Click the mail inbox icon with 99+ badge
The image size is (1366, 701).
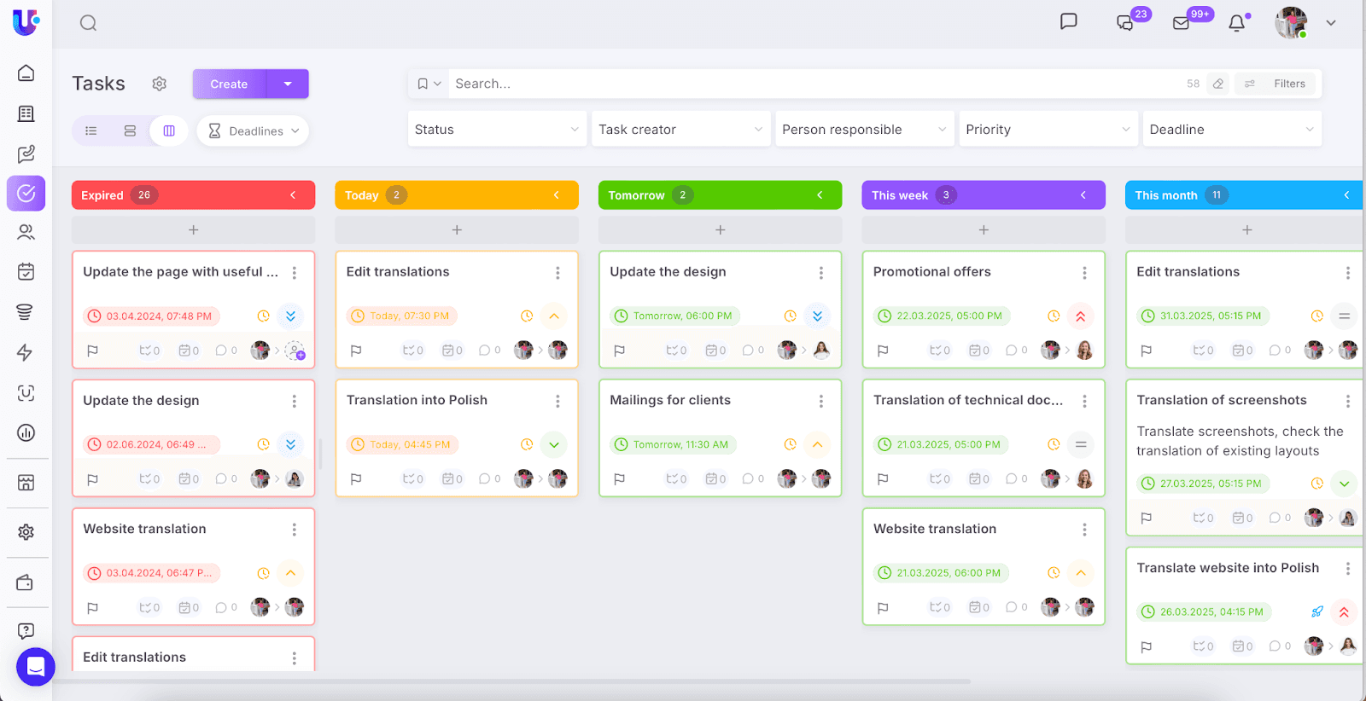[1182, 23]
